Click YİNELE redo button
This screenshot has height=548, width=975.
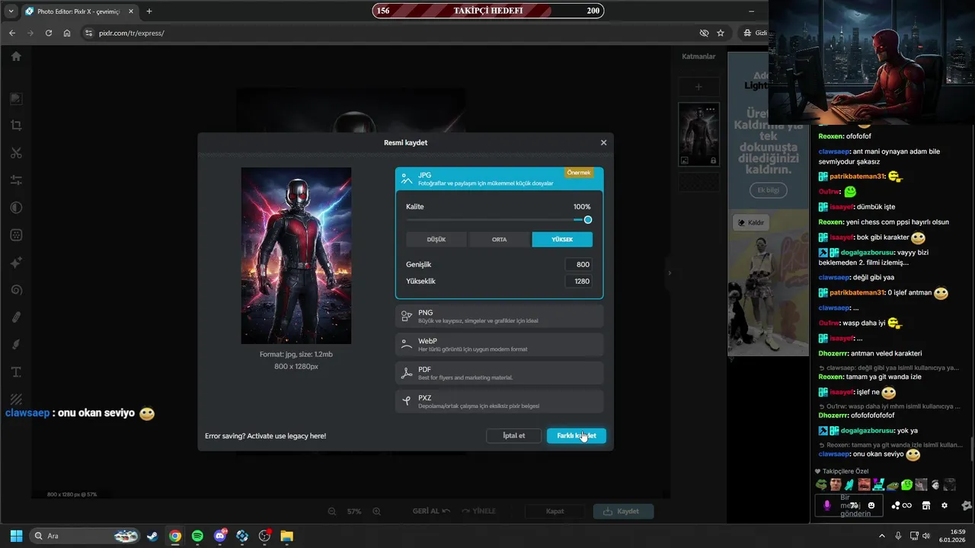478,511
